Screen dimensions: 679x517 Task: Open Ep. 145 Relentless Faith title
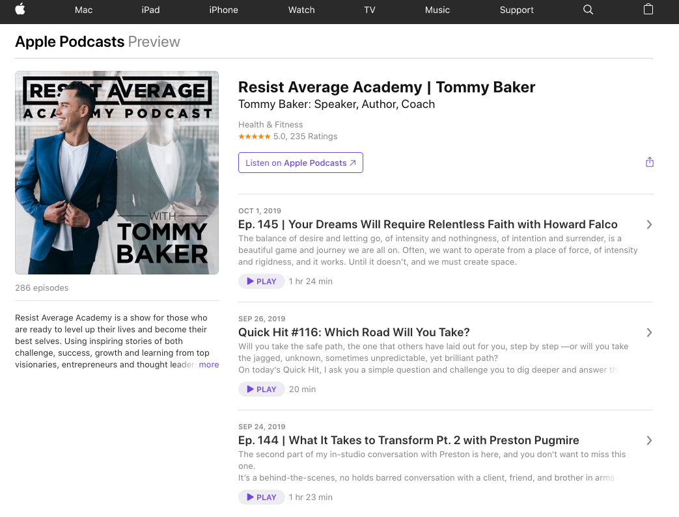[x=428, y=224]
